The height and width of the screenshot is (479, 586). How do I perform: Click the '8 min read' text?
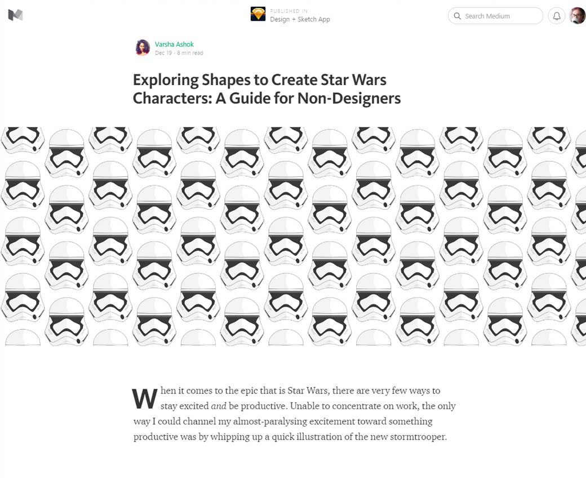point(190,53)
